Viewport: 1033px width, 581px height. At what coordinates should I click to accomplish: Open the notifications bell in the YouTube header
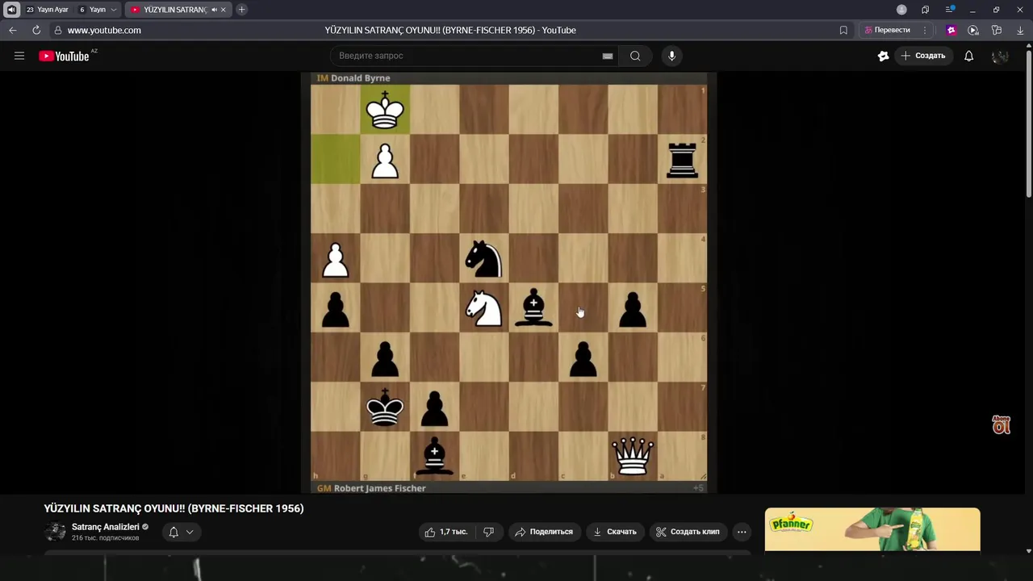click(x=968, y=56)
